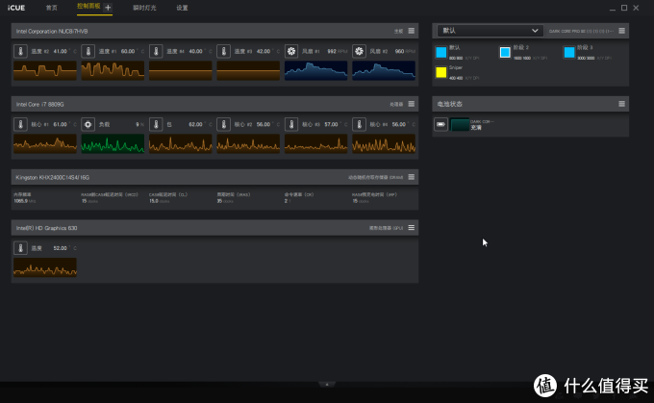Image resolution: width=654 pixels, height=403 pixels.
Task: Click the Intel(R) HD Graphics 630 title
Action: (x=47, y=228)
